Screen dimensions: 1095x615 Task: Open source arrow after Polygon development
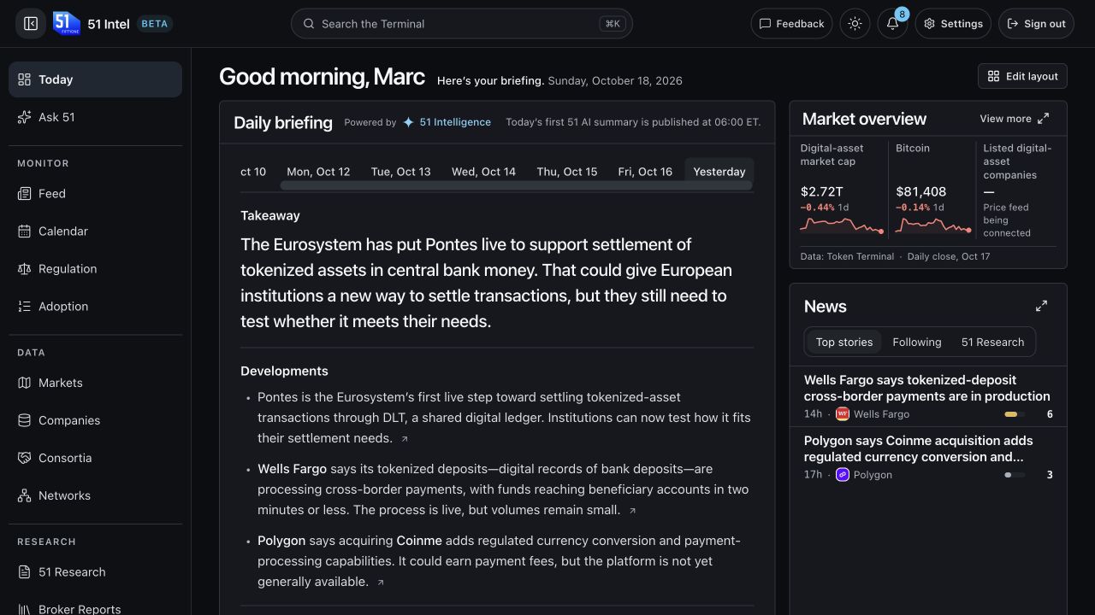pos(381,583)
